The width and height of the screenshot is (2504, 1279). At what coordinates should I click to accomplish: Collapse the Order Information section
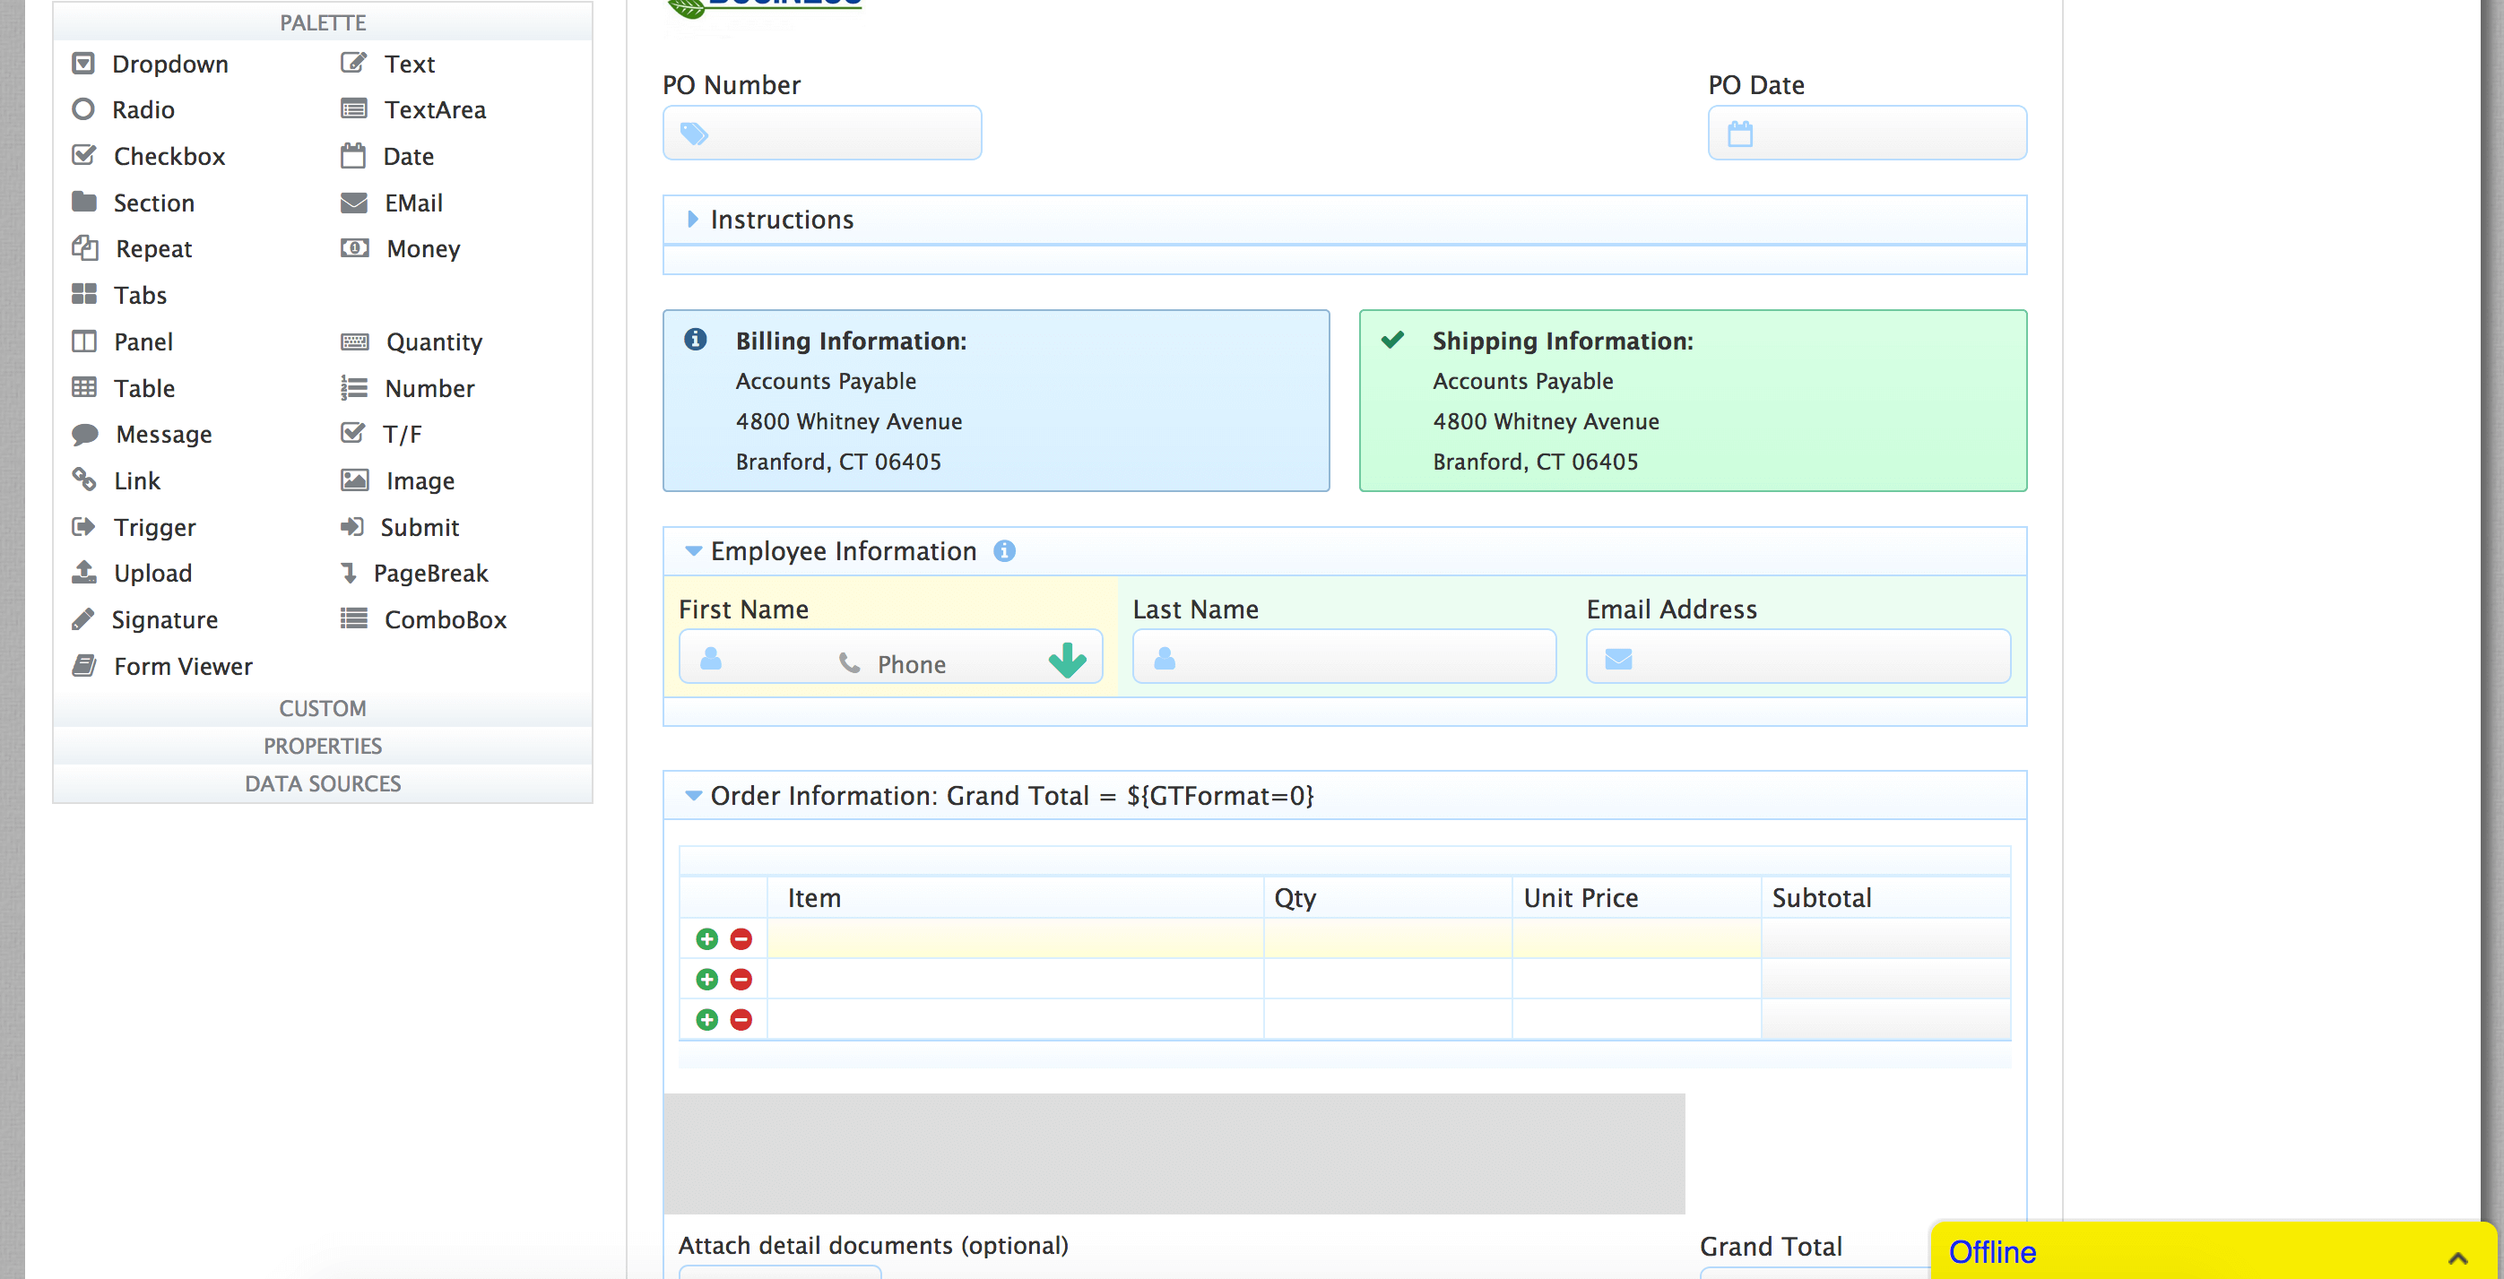pos(692,796)
